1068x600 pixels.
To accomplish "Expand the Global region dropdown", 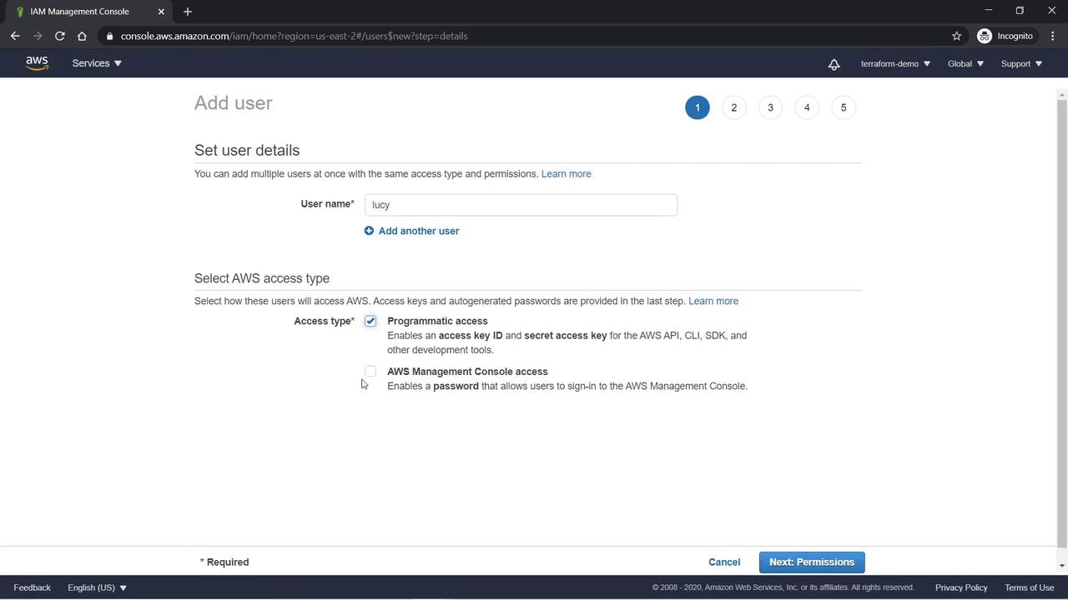I will click(x=965, y=63).
